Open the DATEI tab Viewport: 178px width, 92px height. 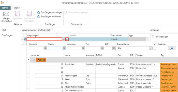(5, 8)
